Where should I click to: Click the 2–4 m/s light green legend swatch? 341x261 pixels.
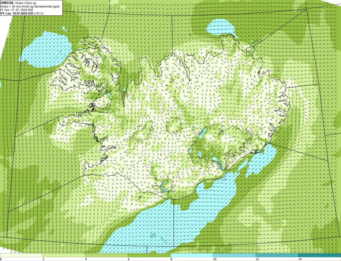pyautogui.click(x=64, y=255)
